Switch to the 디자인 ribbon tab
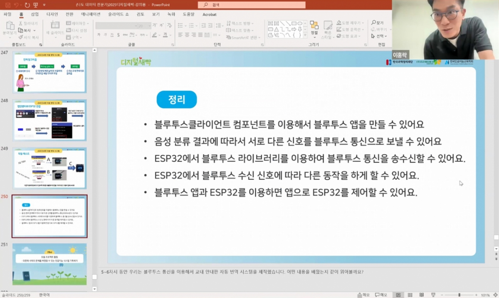The width and height of the screenshot is (499, 298). pos(52,14)
